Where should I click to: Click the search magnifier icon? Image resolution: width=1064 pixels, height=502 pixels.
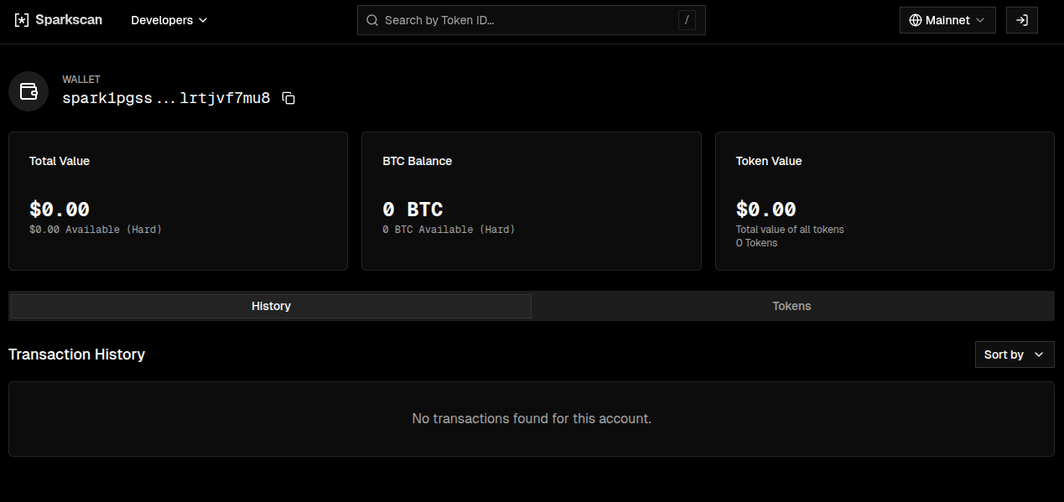(x=373, y=20)
